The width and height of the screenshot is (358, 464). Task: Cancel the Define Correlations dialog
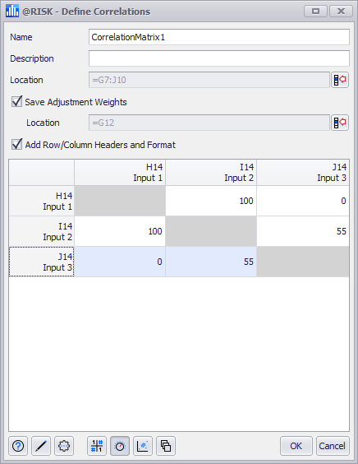click(x=333, y=446)
